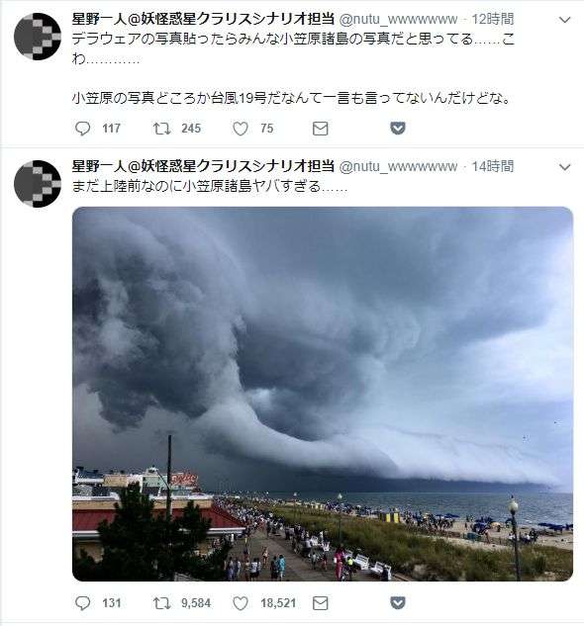The height and width of the screenshot is (626, 584).
Task: Open the 12時間 timestamp link
Action: coord(493,19)
